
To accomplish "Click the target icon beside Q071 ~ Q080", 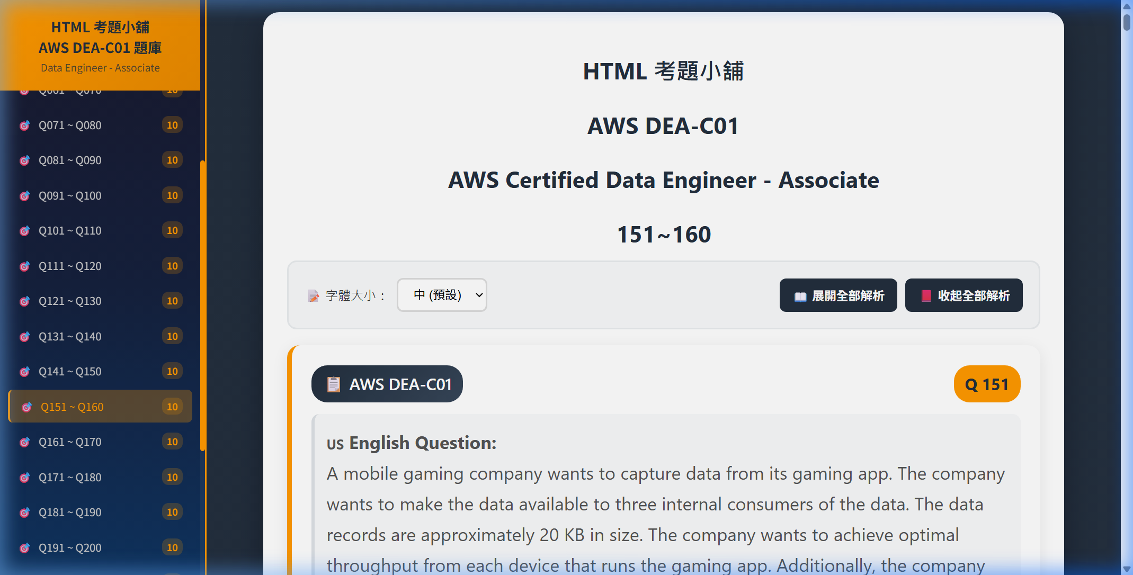I will 25,125.
